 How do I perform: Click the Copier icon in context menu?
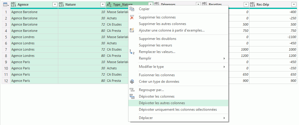point(132,9)
